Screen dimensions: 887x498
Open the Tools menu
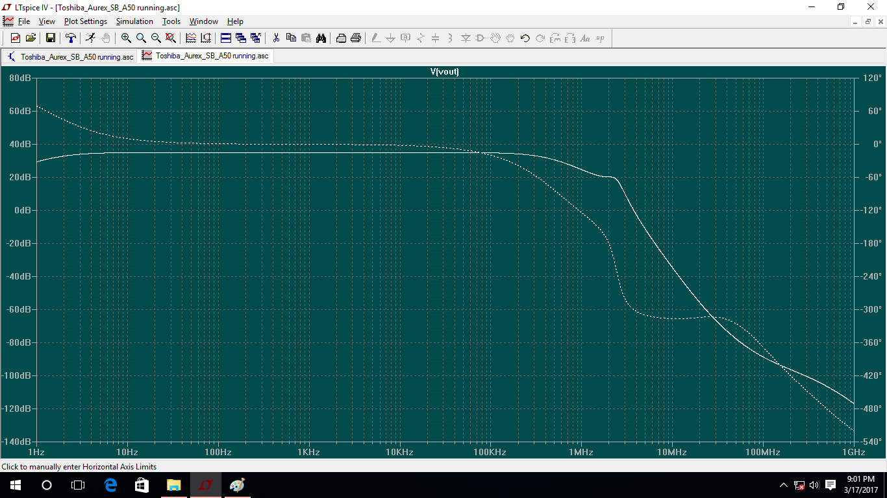(x=171, y=21)
